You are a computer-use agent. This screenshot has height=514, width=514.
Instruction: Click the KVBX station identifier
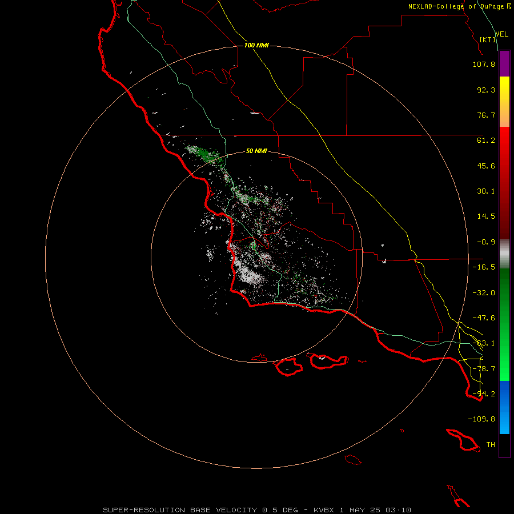pyautogui.click(x=324, y=510)
